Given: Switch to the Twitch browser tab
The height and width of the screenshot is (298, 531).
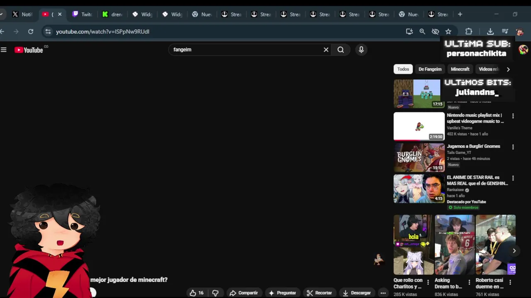Looking at the screenshot, I should [x=82, y=14].
